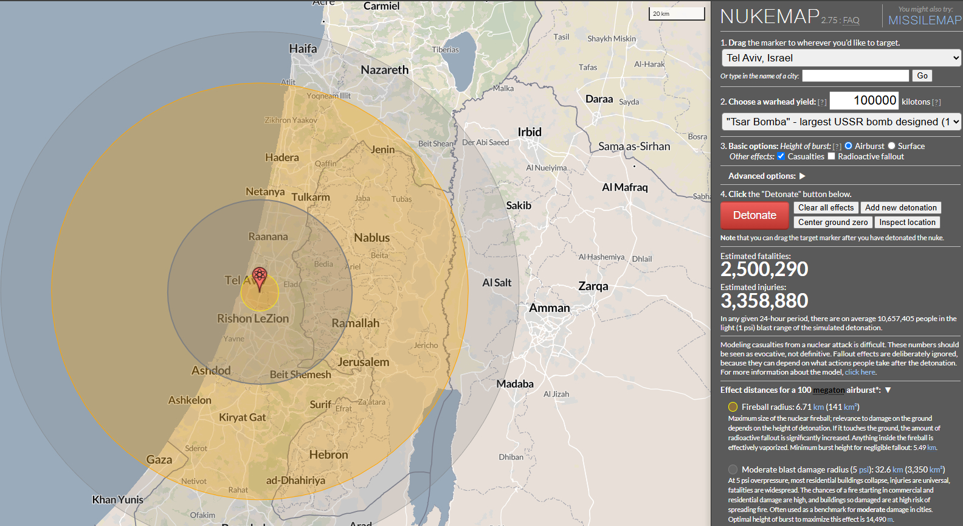Click the Netanya label on the map
963x526 pixels.
pyautogui.click(x=265, y=192)
